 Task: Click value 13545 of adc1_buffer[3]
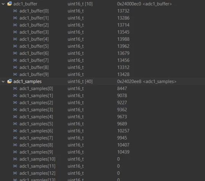123,32
